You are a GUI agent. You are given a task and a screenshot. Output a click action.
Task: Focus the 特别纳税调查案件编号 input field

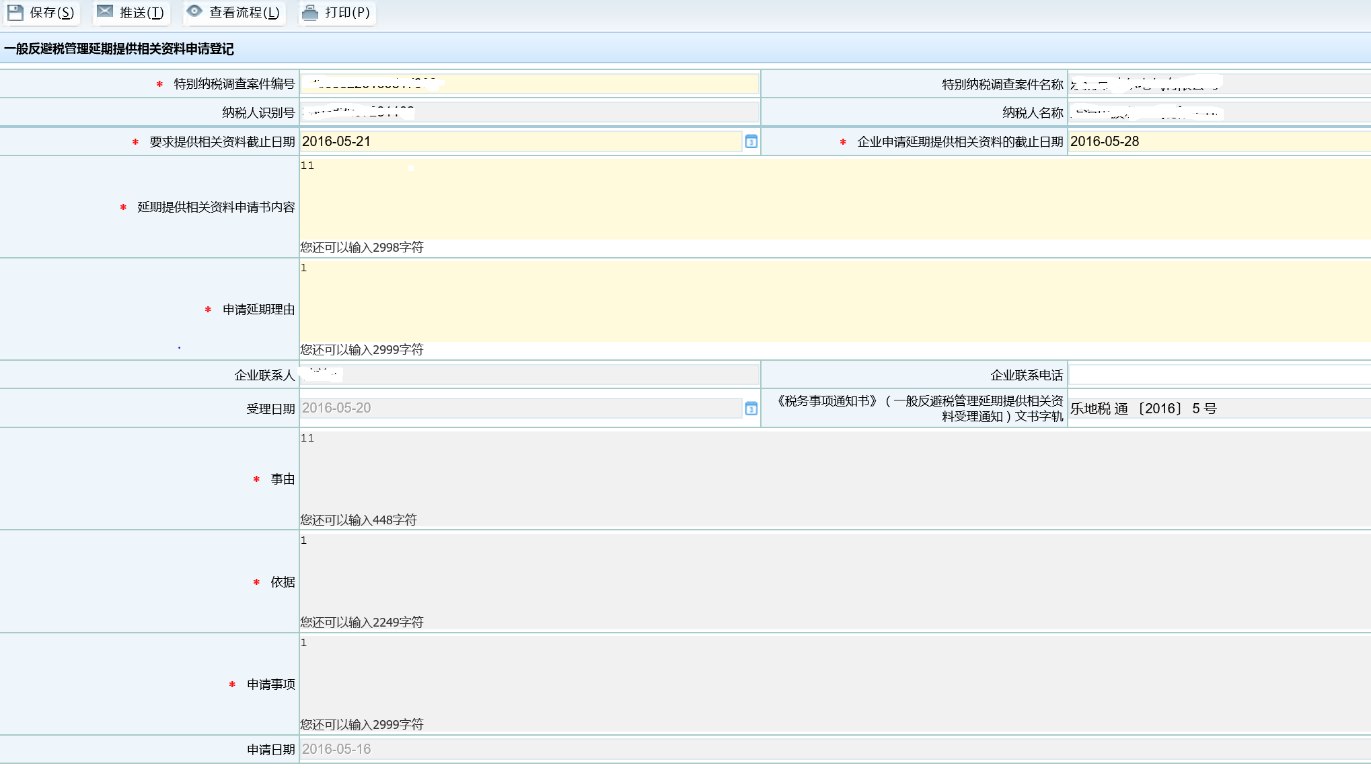529,83
